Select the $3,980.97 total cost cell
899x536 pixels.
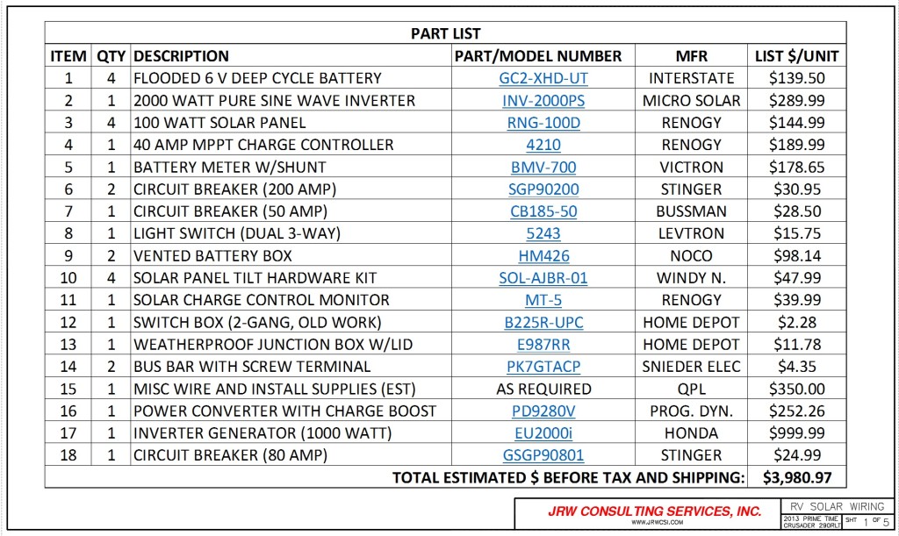[x=797, y=477]
